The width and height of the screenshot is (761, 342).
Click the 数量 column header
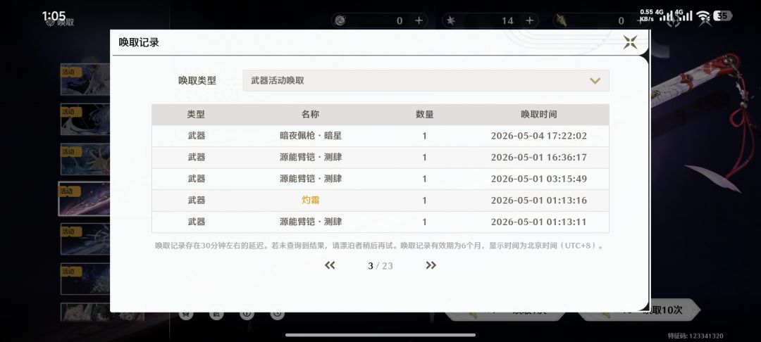coord(424,114)
